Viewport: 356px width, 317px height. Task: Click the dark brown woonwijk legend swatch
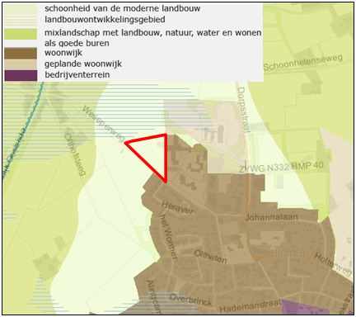tap(21, 53)
